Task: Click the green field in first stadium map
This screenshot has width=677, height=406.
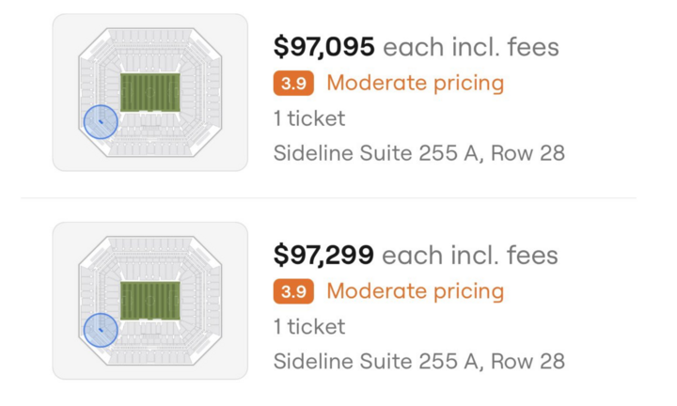Action: (x=150, y=92)
